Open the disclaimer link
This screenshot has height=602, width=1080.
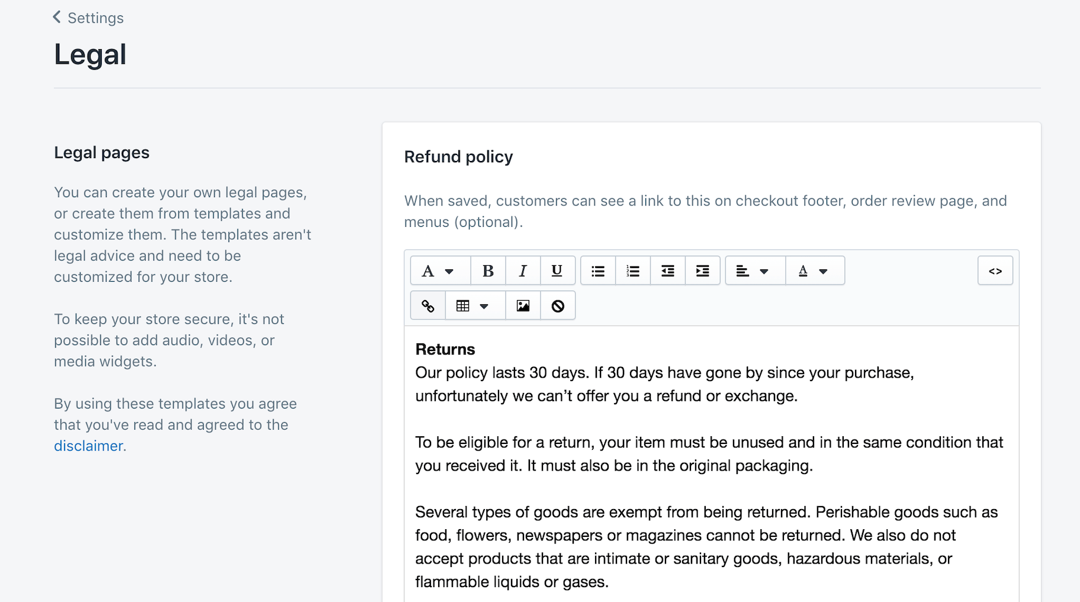88,446
